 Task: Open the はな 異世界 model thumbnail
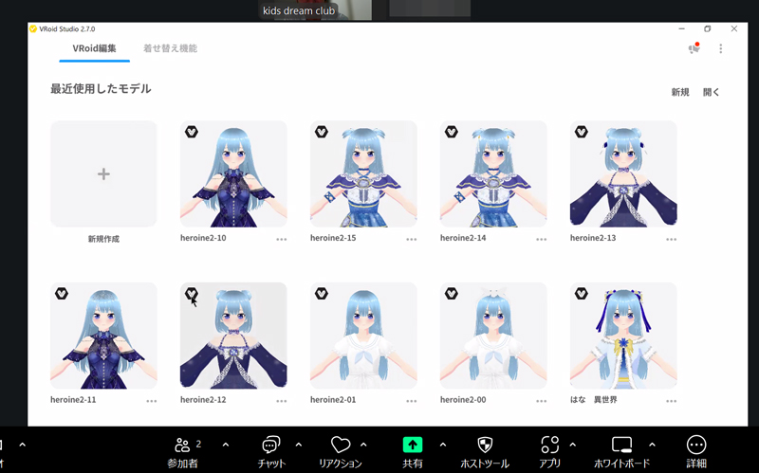(x=623, y=336)
